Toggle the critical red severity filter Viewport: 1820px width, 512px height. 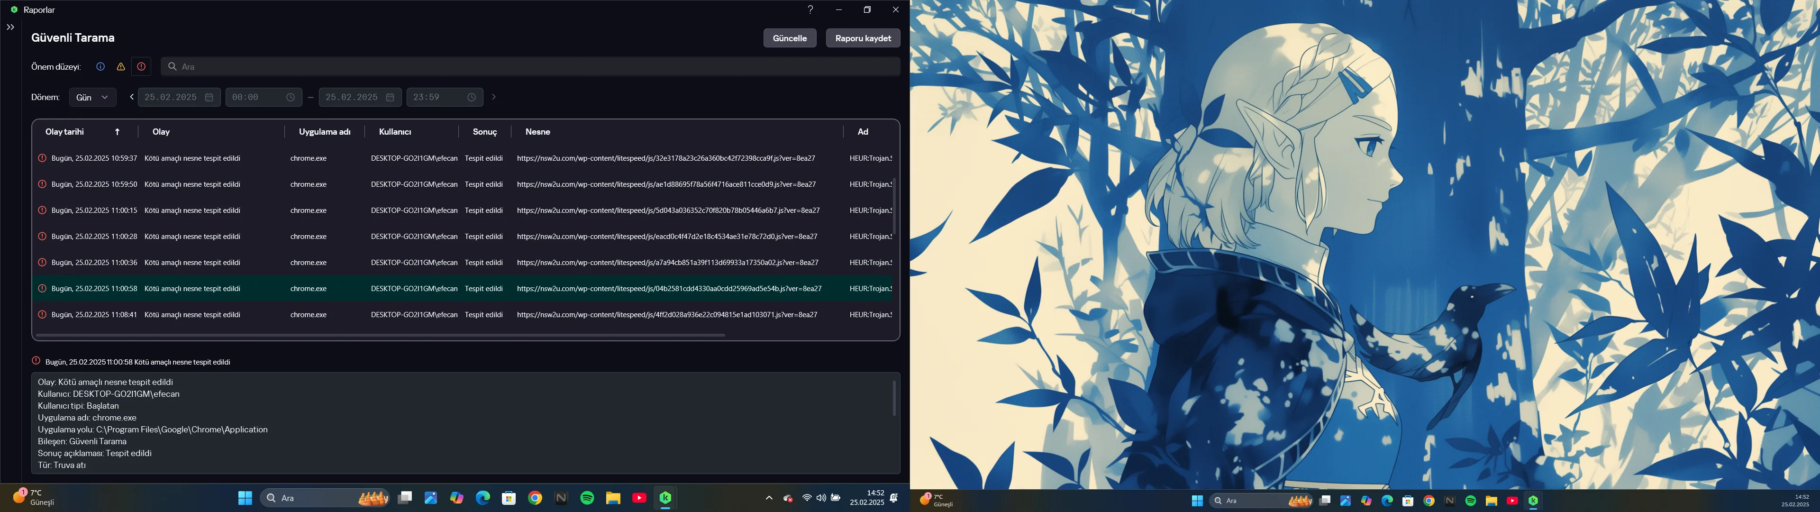[141, 66]
